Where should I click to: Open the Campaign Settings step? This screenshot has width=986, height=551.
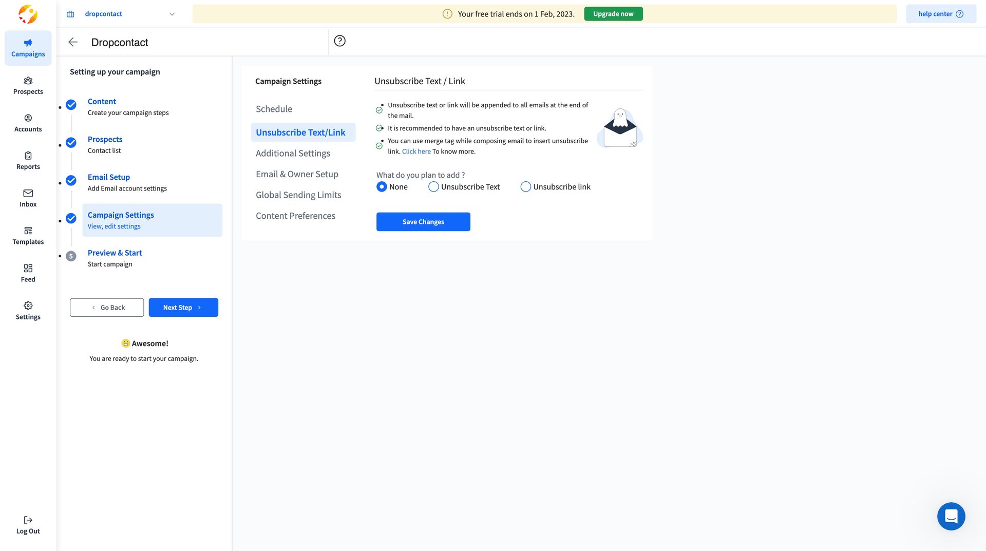[153, 220]
